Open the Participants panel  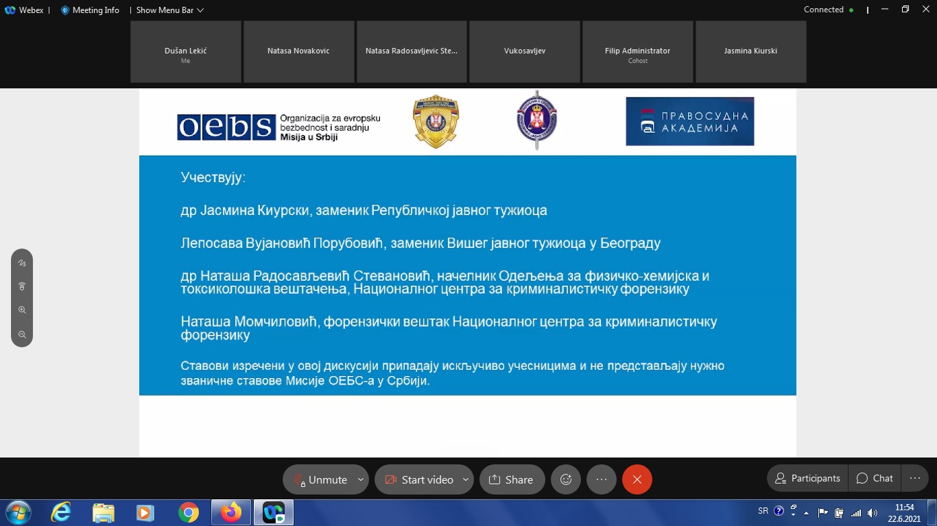point(807,478)
